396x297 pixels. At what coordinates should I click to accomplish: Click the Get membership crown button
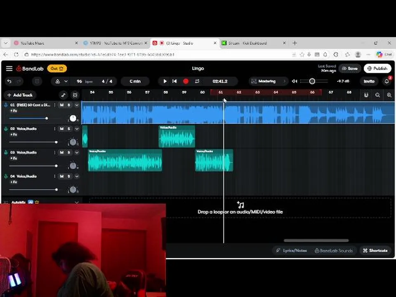tap(57, 68)
